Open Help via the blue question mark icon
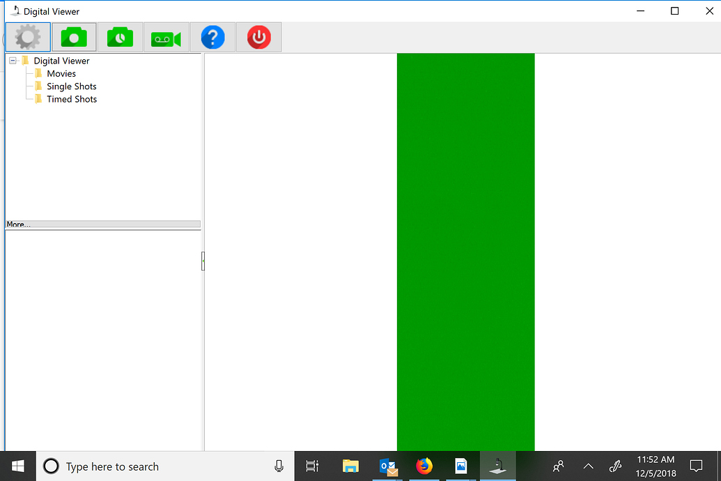The width and height of the screenshot is (721, 481). point(212,36)
